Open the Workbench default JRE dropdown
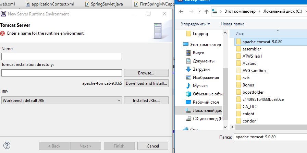 [x=61, y=101]
